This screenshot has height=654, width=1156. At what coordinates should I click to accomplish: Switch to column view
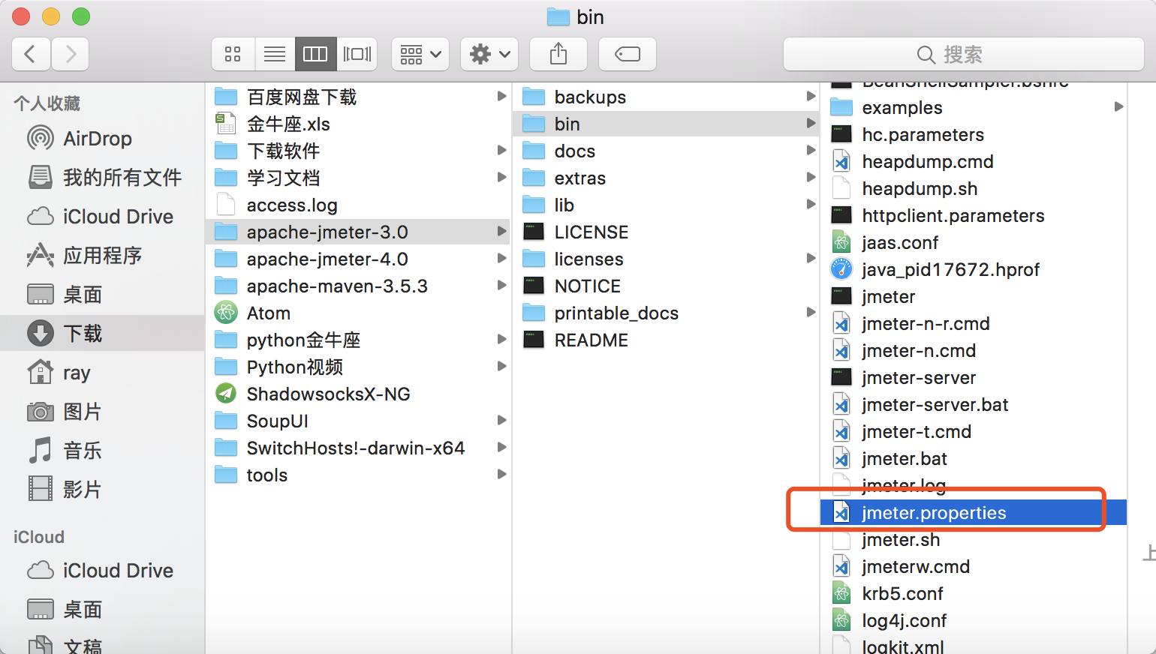(x=315, y=54)
